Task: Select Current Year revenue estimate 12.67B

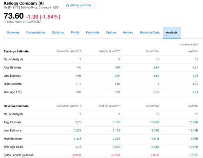Action: point(155,122)
